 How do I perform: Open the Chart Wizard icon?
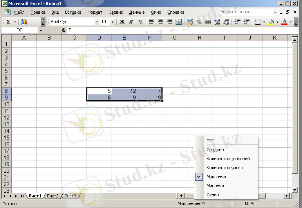tap(24, 22)
